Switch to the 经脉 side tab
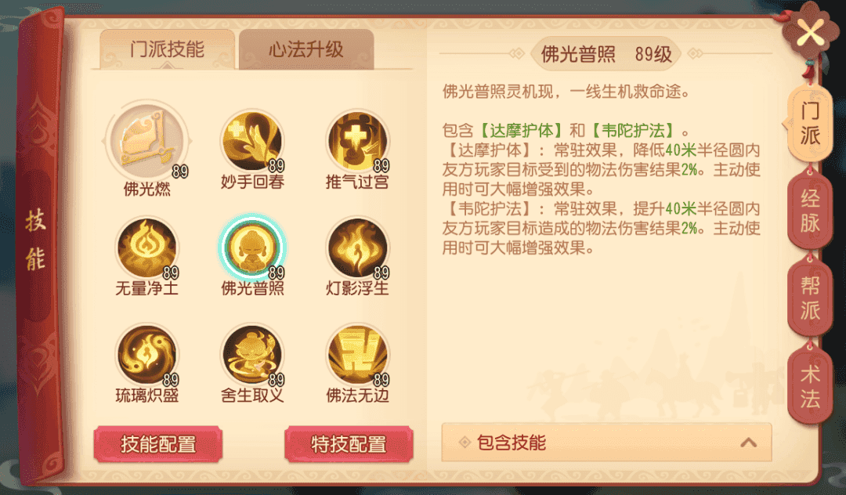The height and width of the screenshot is (495, 846). (x=810, y=211)
